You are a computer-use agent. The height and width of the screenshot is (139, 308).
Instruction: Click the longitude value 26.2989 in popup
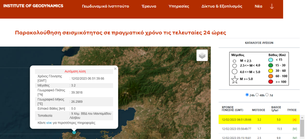click(x=77, y=101)
